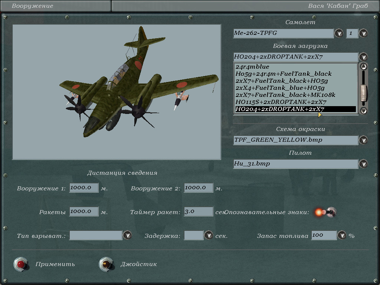Select 2xX7+FuelTank_black+HO5g loadout

click(x=296, y=81)
